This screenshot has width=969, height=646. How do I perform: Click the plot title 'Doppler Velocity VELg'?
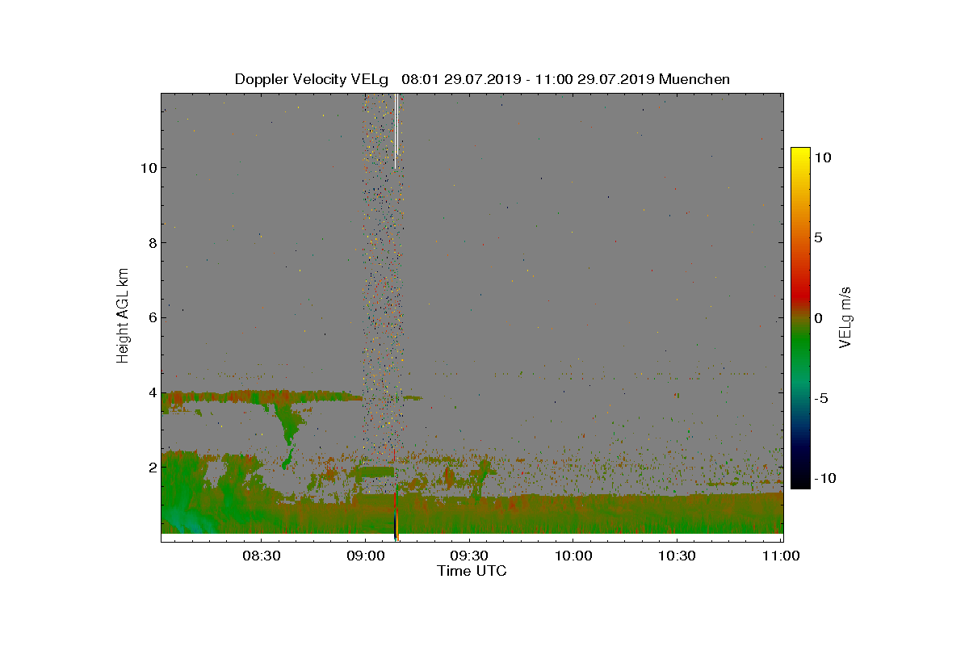311,79
